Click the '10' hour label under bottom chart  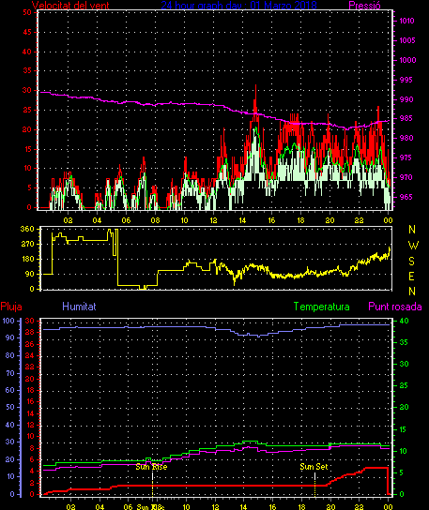coord(186,507)
